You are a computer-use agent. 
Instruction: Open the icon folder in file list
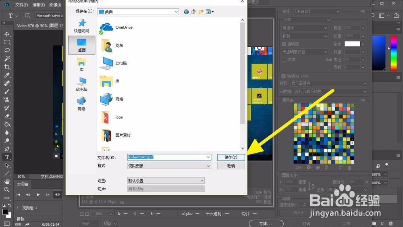tap(112, 117)
